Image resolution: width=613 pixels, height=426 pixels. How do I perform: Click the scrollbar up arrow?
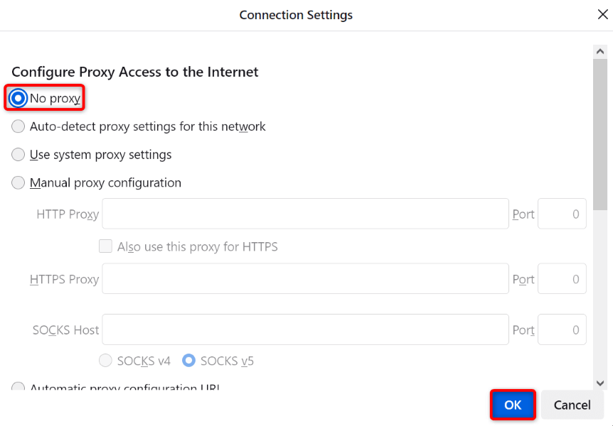[600, 52]
